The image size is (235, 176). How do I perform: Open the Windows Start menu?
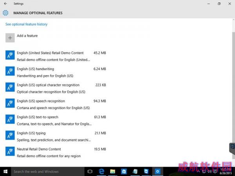coord(5,172)
